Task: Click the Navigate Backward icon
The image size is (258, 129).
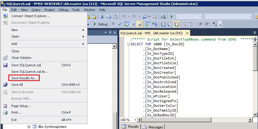Action: click(x=145, y=17)
